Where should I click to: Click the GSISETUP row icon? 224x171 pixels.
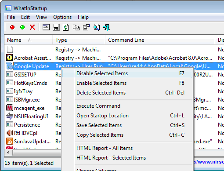coord(10,74)
